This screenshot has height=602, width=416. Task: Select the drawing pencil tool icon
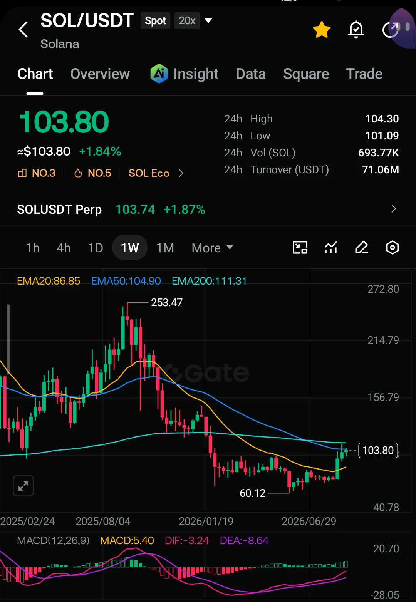[x=361, y=247]
